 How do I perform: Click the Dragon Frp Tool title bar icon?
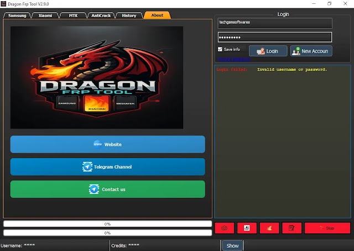click(x=4, y=4)
